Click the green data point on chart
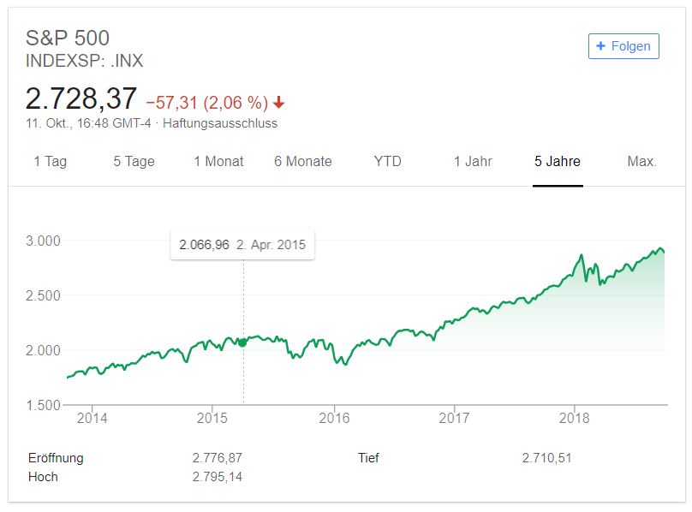Image resolution: width=692 pixels, height=512 pixels. (243, 342)
